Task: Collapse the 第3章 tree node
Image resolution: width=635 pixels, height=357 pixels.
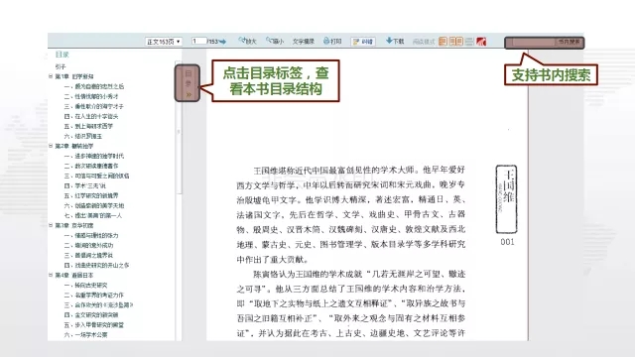Action: click(x=51, y=225)
